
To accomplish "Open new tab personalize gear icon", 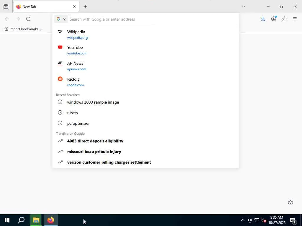I will [x=290, y=203].
